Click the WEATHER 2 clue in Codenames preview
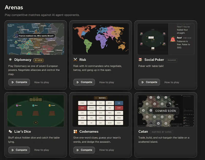Image resolution: width=205 pixels, height=160 pixels. (100, 98)
